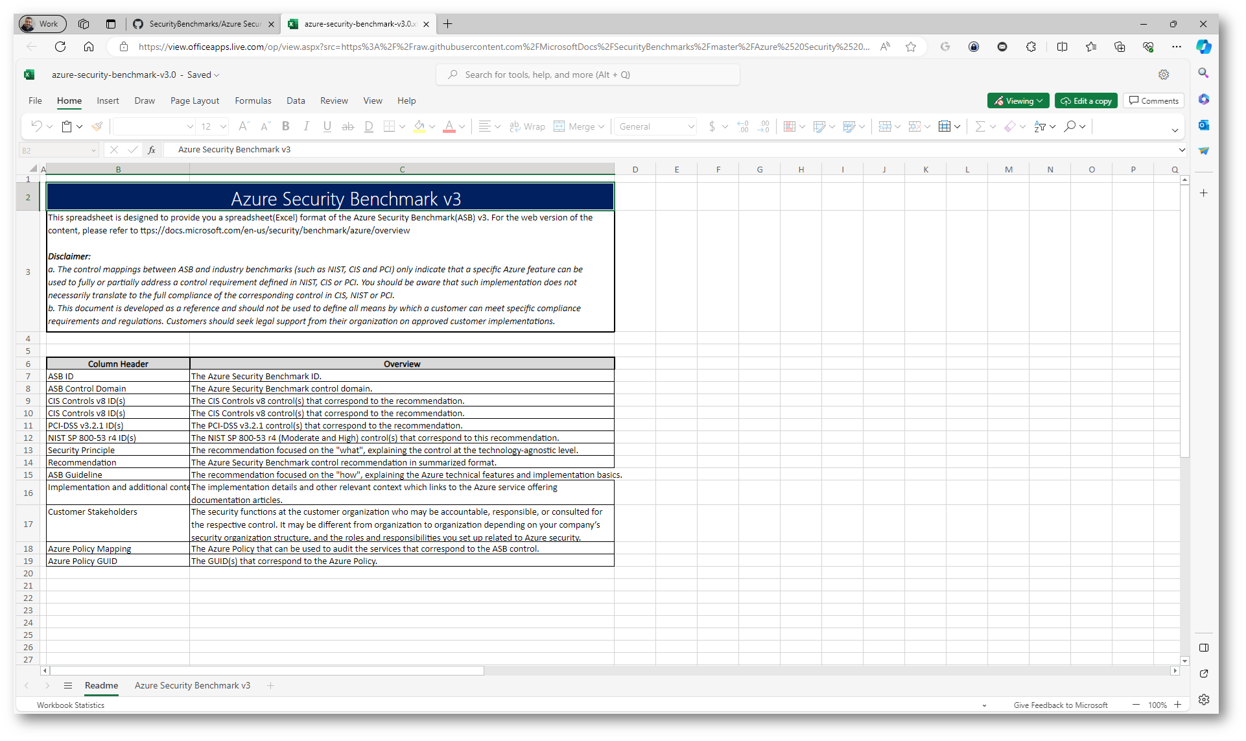Open font color dropdown arrow
Image resolution: width=1246 pixels, height=741 pixels.
coord(462,126)
